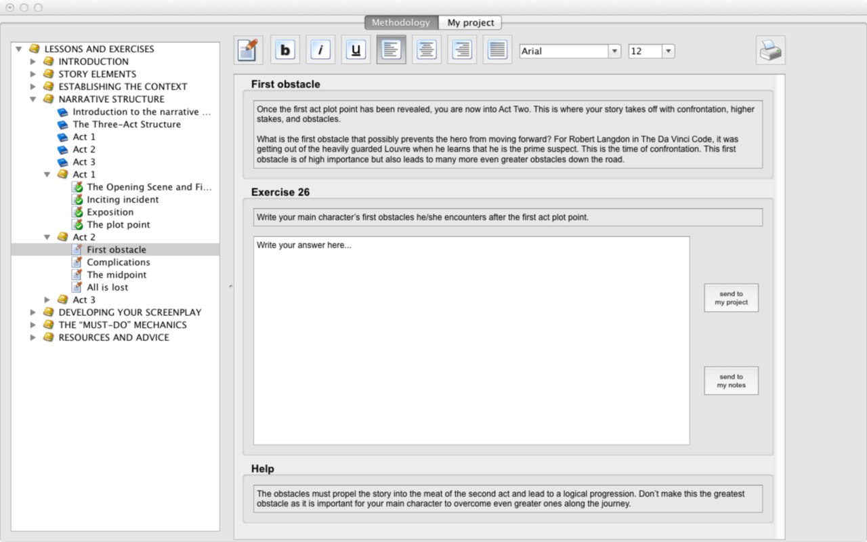Click the send to my notes button
This screenshot has width=867, height=542.
pyautogui.click(x=731, y=381)
